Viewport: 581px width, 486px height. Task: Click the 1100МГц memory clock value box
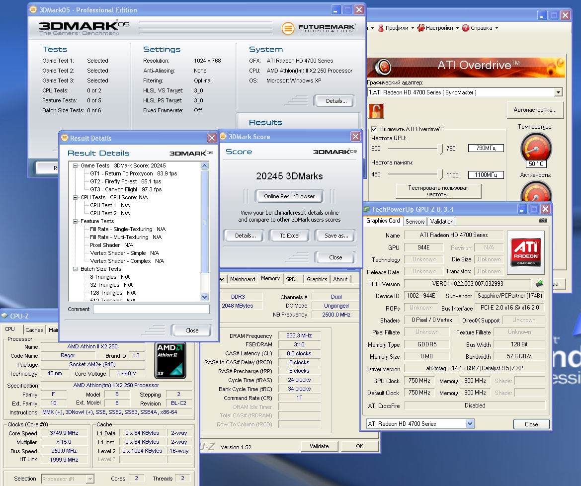(x=486, y=175)
